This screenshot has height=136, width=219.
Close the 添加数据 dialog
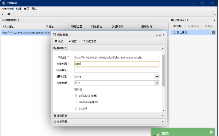pyautogui.click(x=164, y=34)
